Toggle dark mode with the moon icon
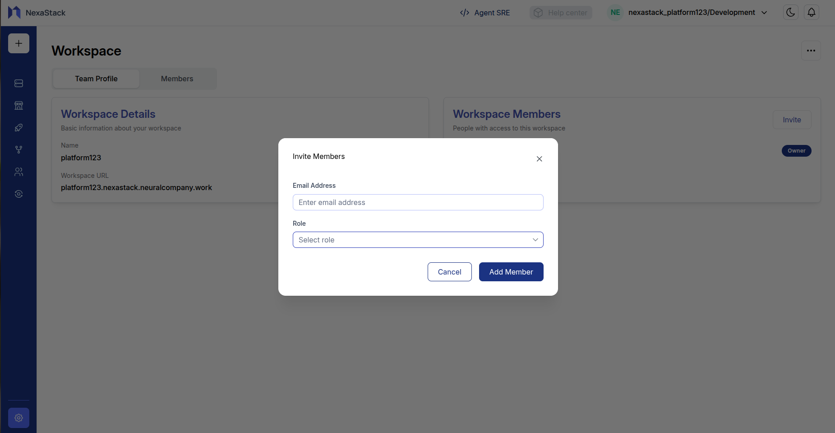Screen dimensions: 835x433 coord(790,12)
